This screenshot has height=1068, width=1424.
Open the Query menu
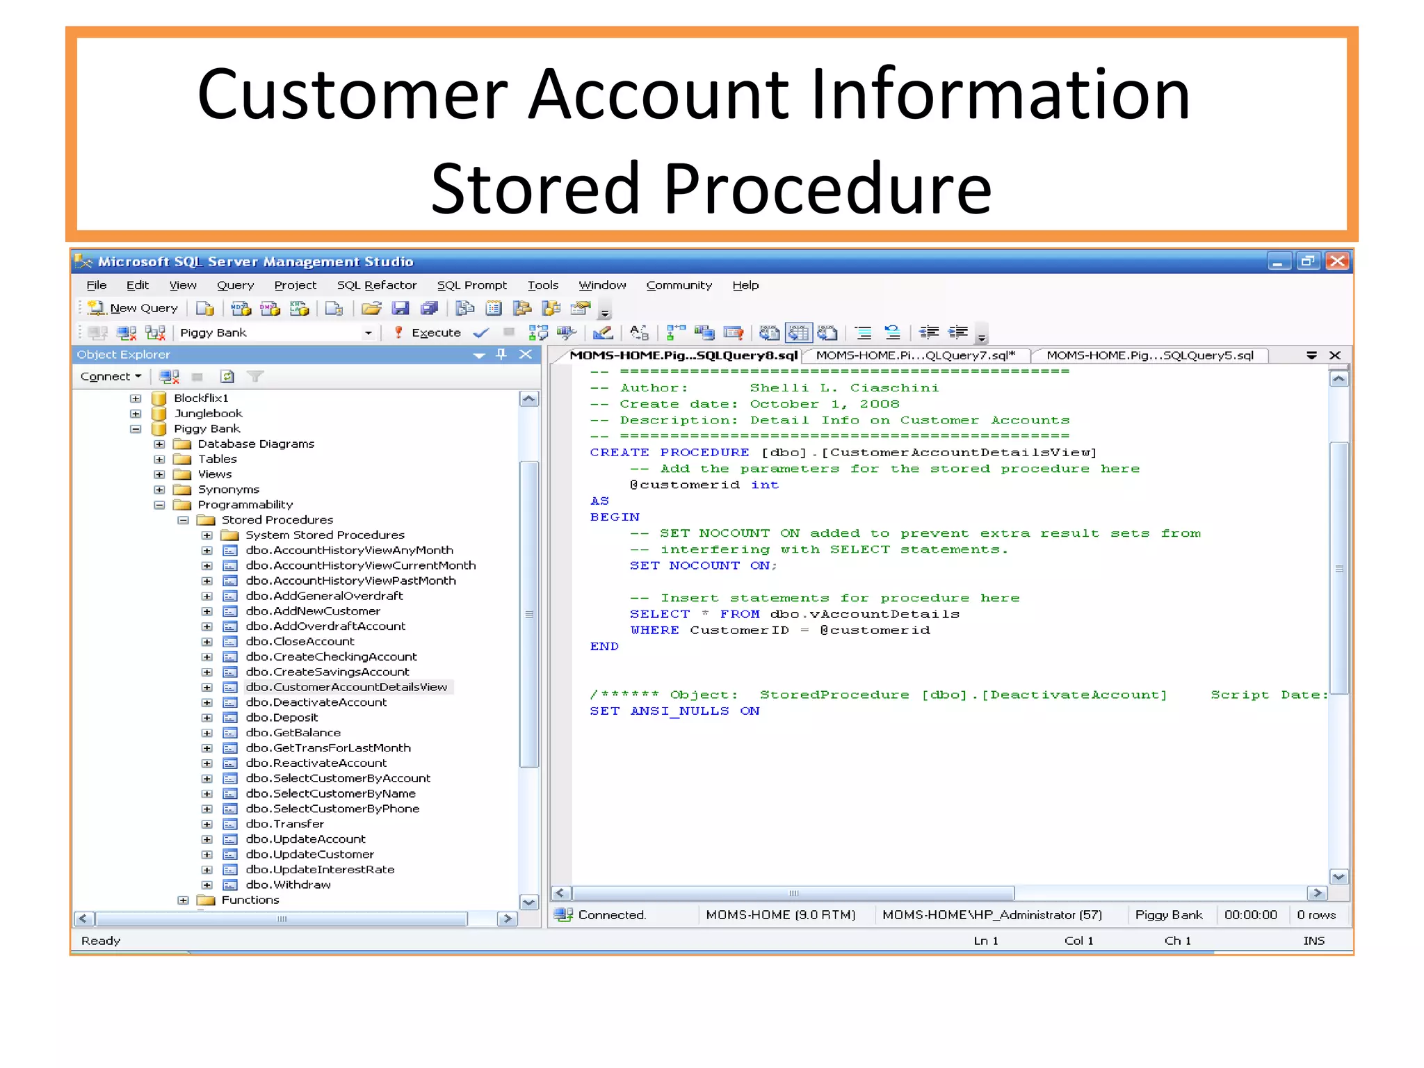[235, 285]
